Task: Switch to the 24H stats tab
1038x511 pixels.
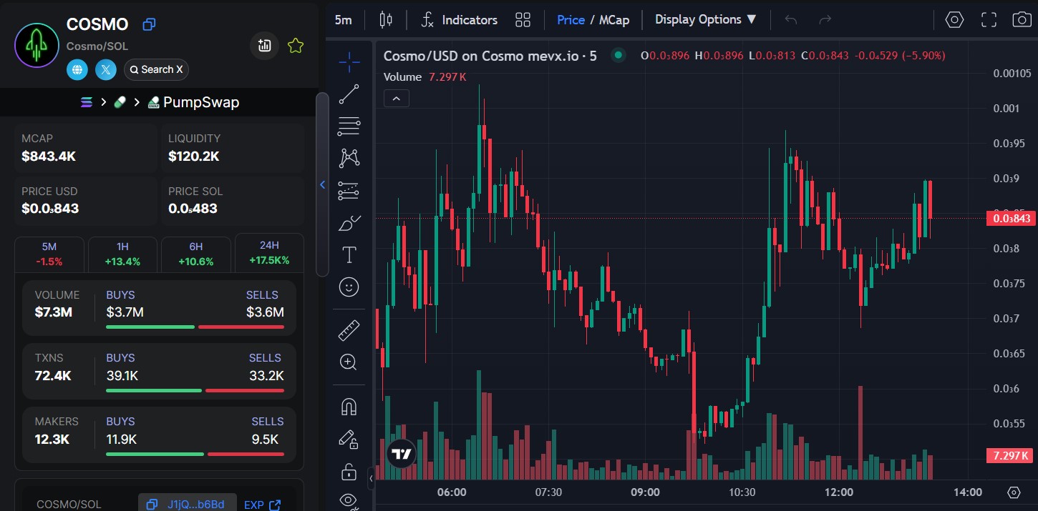Action: click(x=269, y=253)
